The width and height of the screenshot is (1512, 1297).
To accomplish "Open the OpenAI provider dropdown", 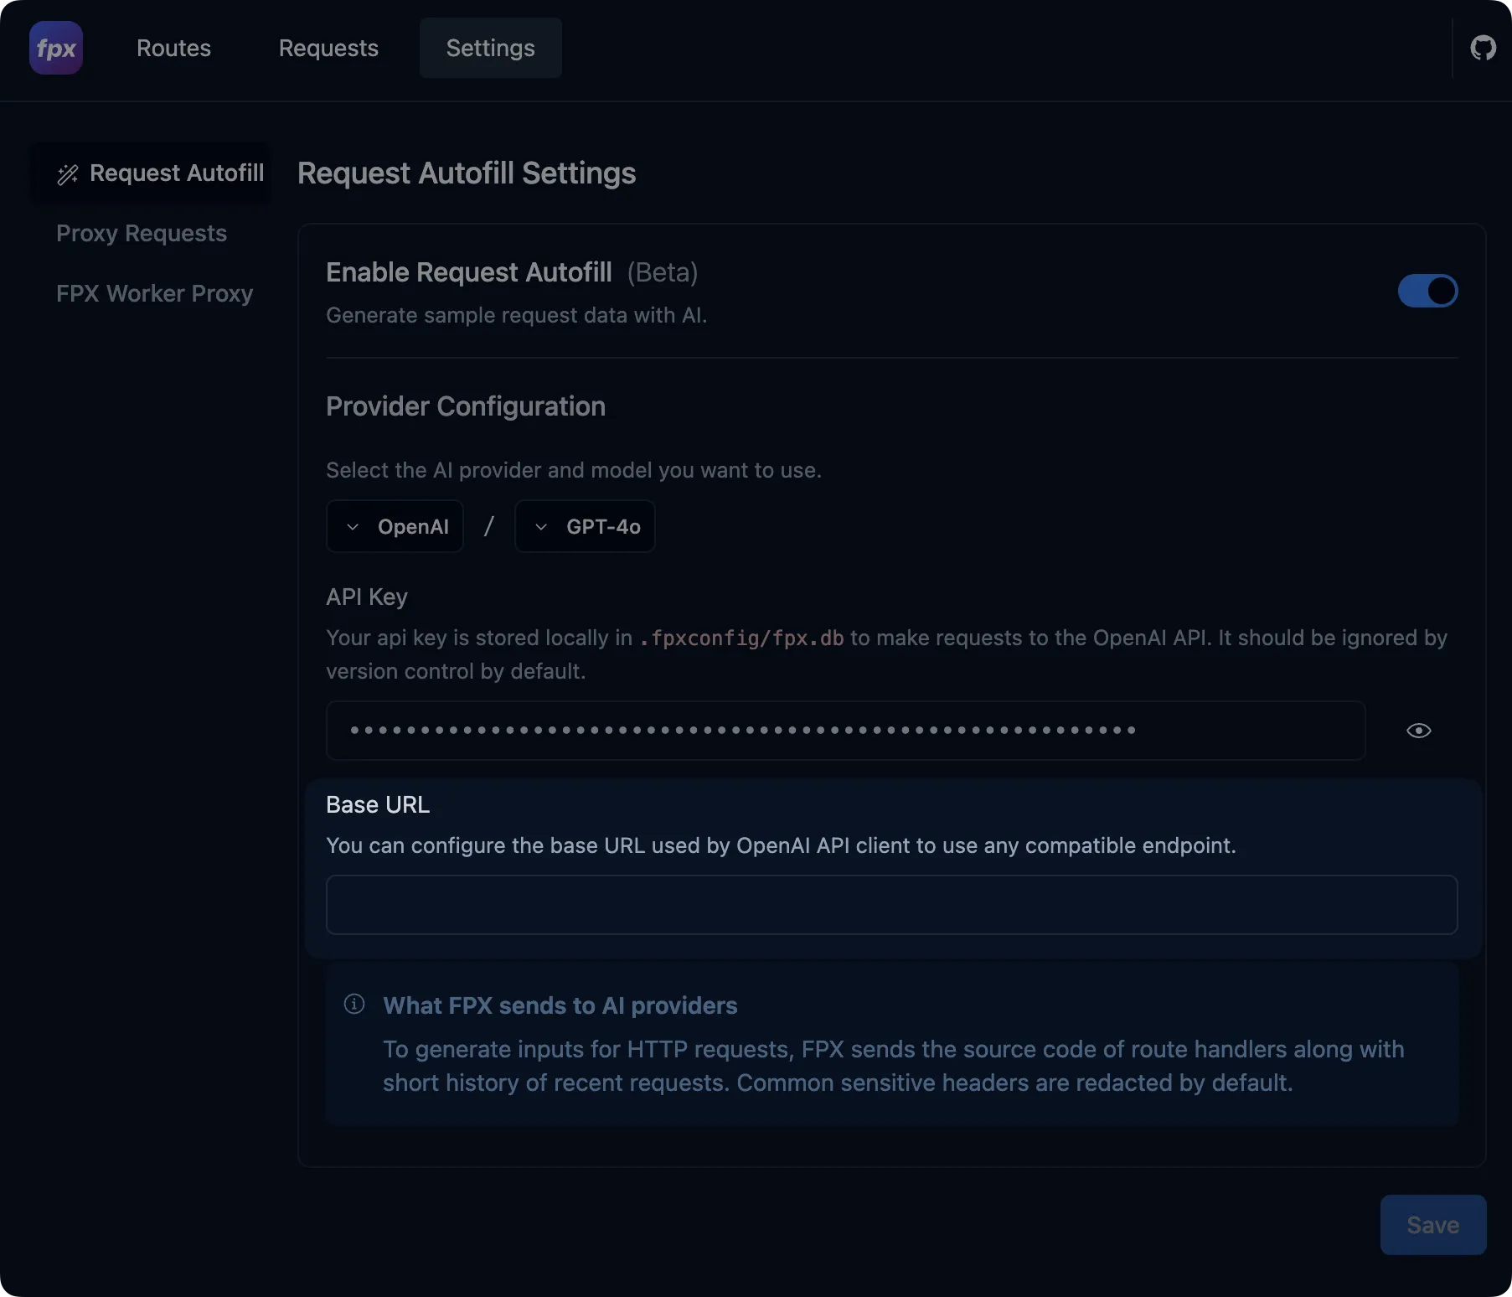I will (395, 526).
